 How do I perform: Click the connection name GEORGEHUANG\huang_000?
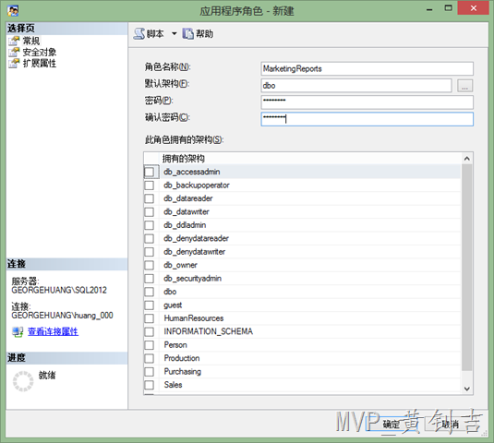(x=63, y=316)
